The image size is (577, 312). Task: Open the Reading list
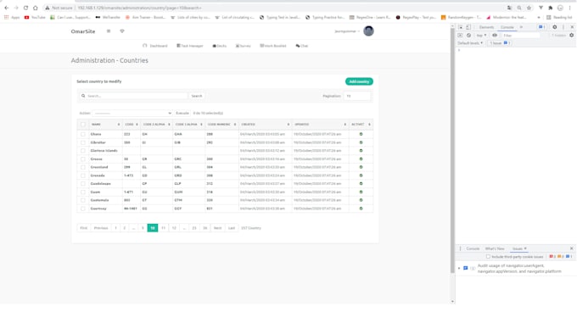(x=559, y=17)
